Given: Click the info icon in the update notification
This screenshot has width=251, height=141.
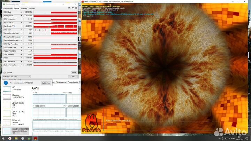Looking at the screenshot, I should [6, 83].
